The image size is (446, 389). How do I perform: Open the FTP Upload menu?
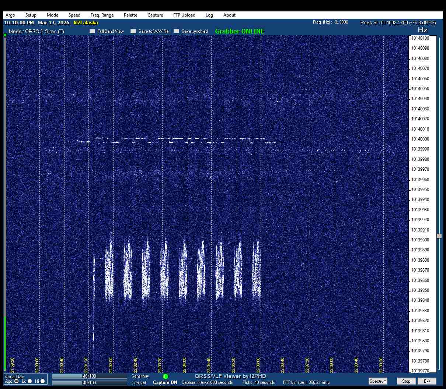click(184, 15)
